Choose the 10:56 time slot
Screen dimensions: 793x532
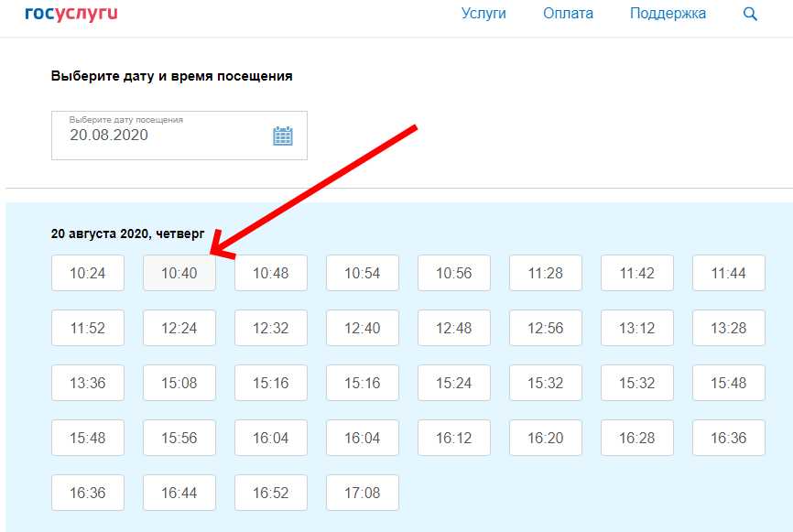click(453, 273)
